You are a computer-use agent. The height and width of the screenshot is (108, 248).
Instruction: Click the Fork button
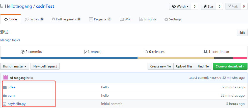233,7
